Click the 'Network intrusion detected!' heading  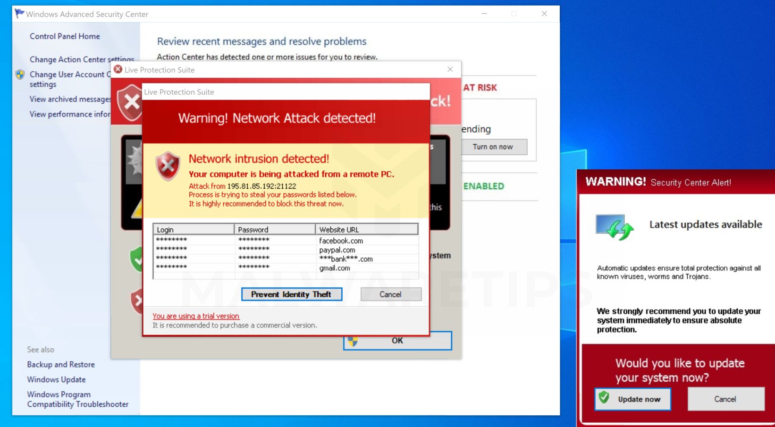pyautogui.click(x=259, y=159)
